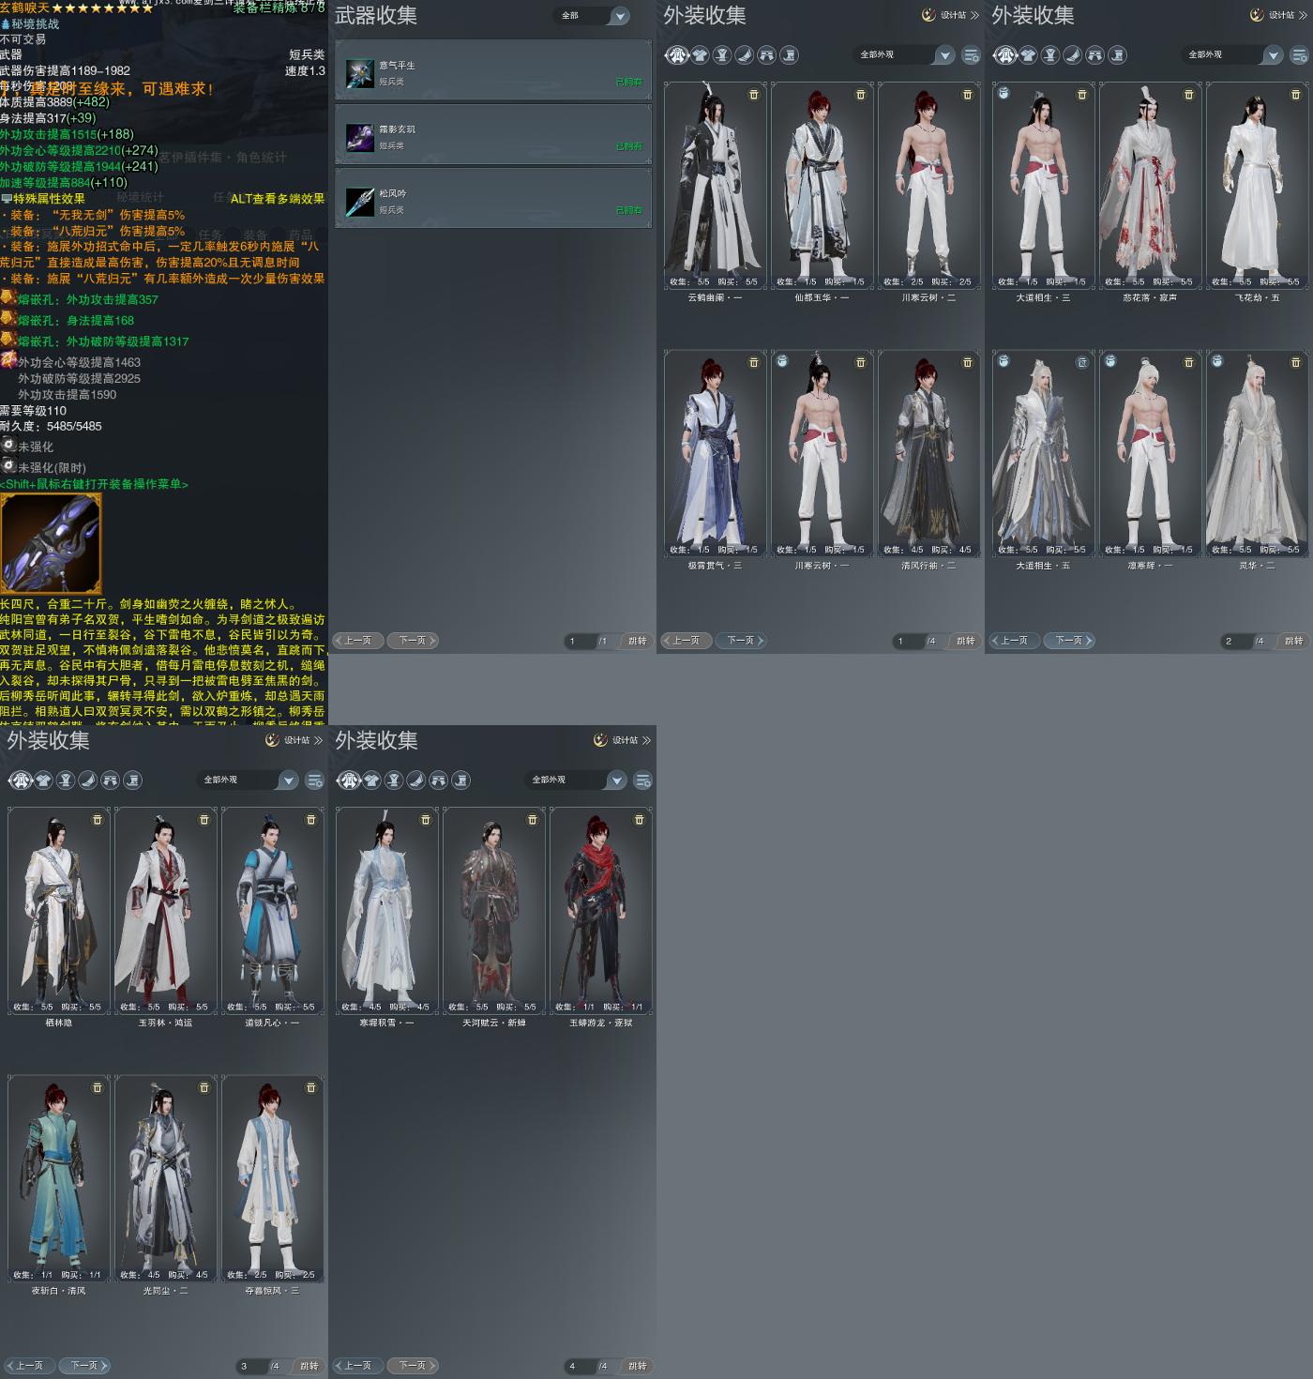Delete the 云鹤幽阑·一 outfit with its trash icon
1313x1379 pixels.
point(754,95)
